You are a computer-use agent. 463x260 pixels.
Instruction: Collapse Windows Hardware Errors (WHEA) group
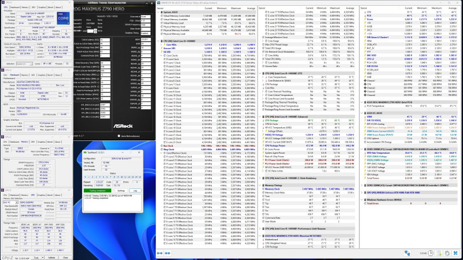pyautogui.click(x=362, y=200)
